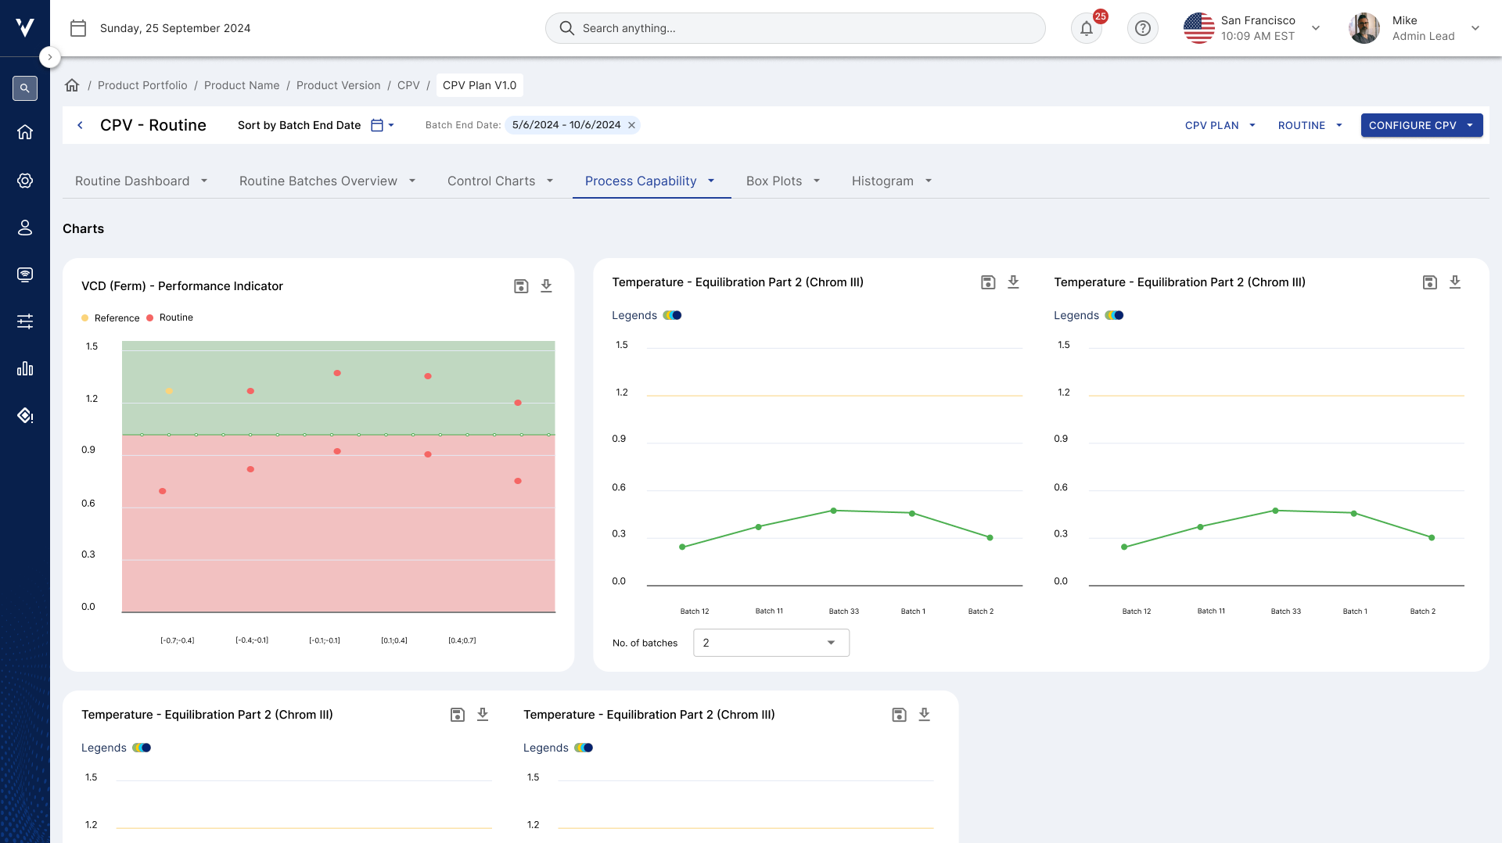This screenshot has height=843, width=1502.
Task: Switch to the Box Plots tab
Action: (x=783, y=181)
